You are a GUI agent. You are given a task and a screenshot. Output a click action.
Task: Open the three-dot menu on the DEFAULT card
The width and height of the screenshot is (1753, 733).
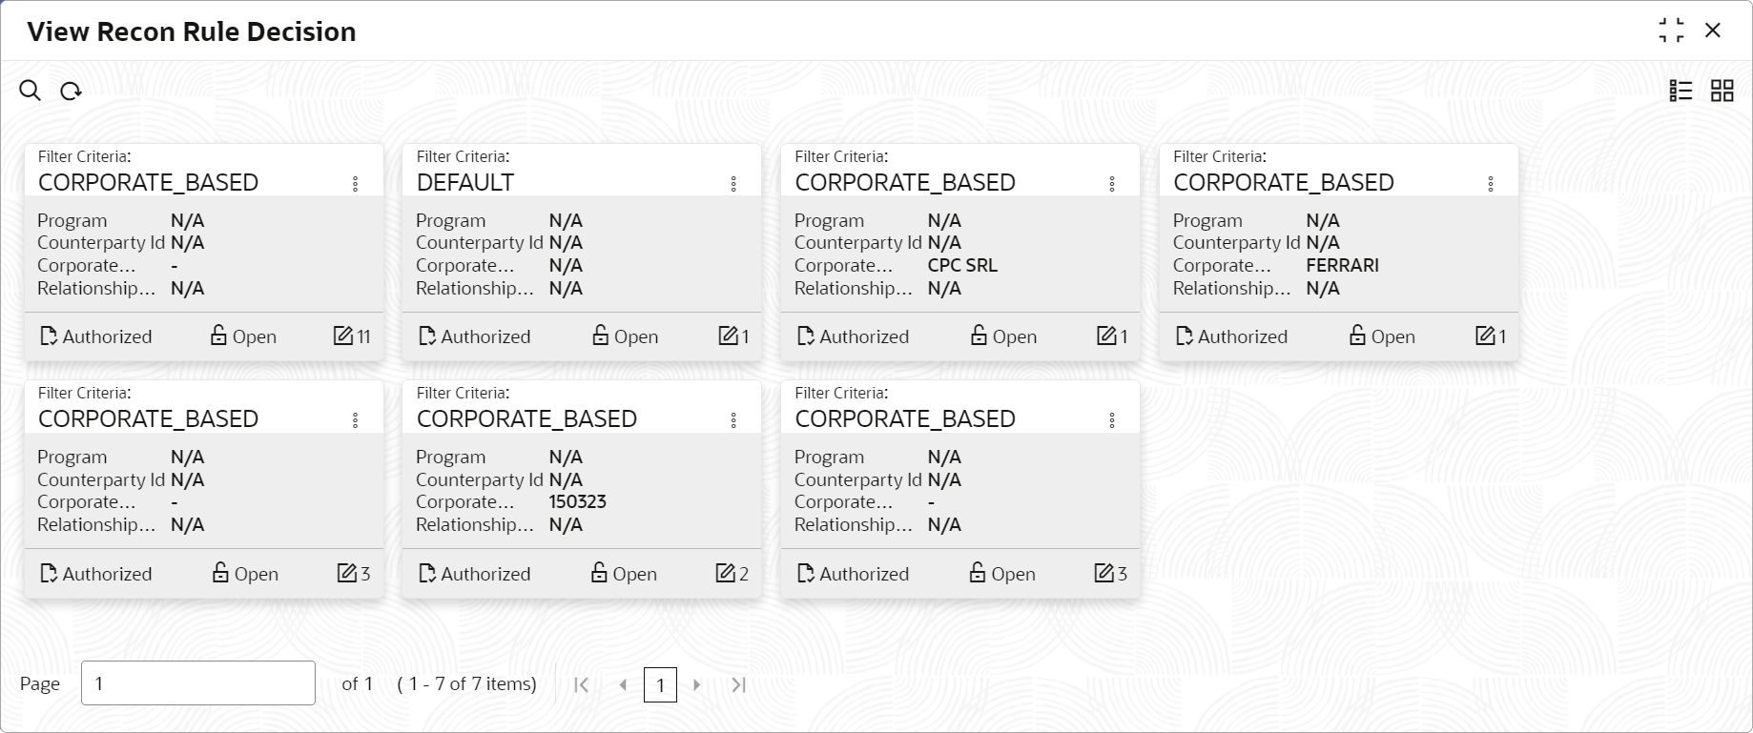[x=733, y=184]
